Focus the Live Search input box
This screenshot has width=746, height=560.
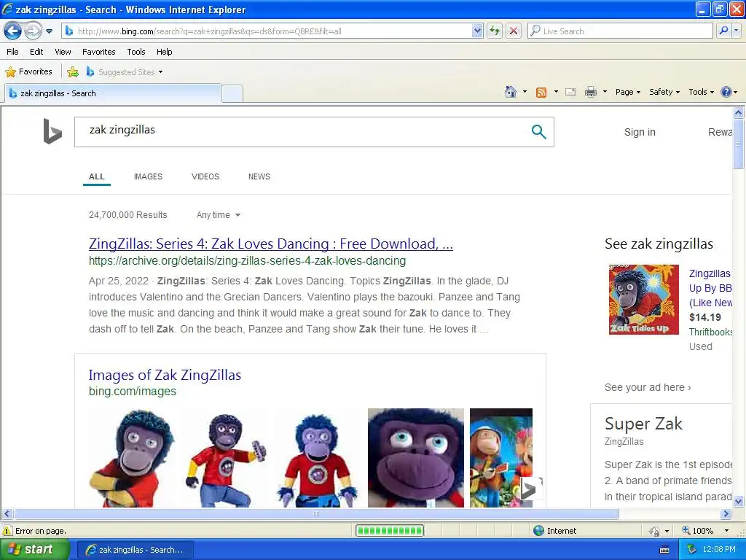620,31
